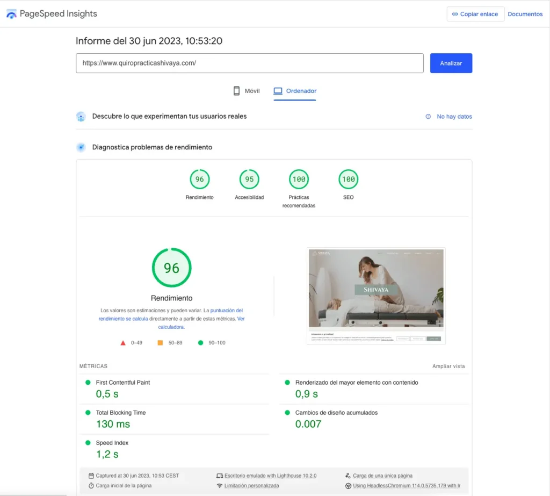The height and width of the screenshot is (496, 550).
Task: Click the green dot beside Total Blocking Time
Action: pos(88,413)
